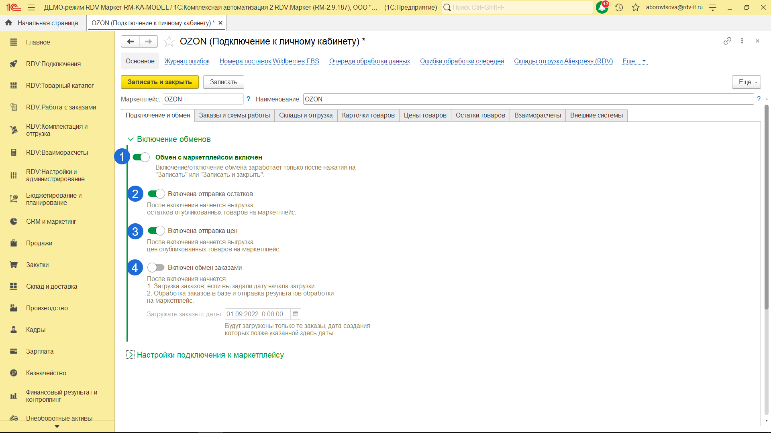
Task: Open the hamburger main menu icon
Action: [x=31, y=7]
